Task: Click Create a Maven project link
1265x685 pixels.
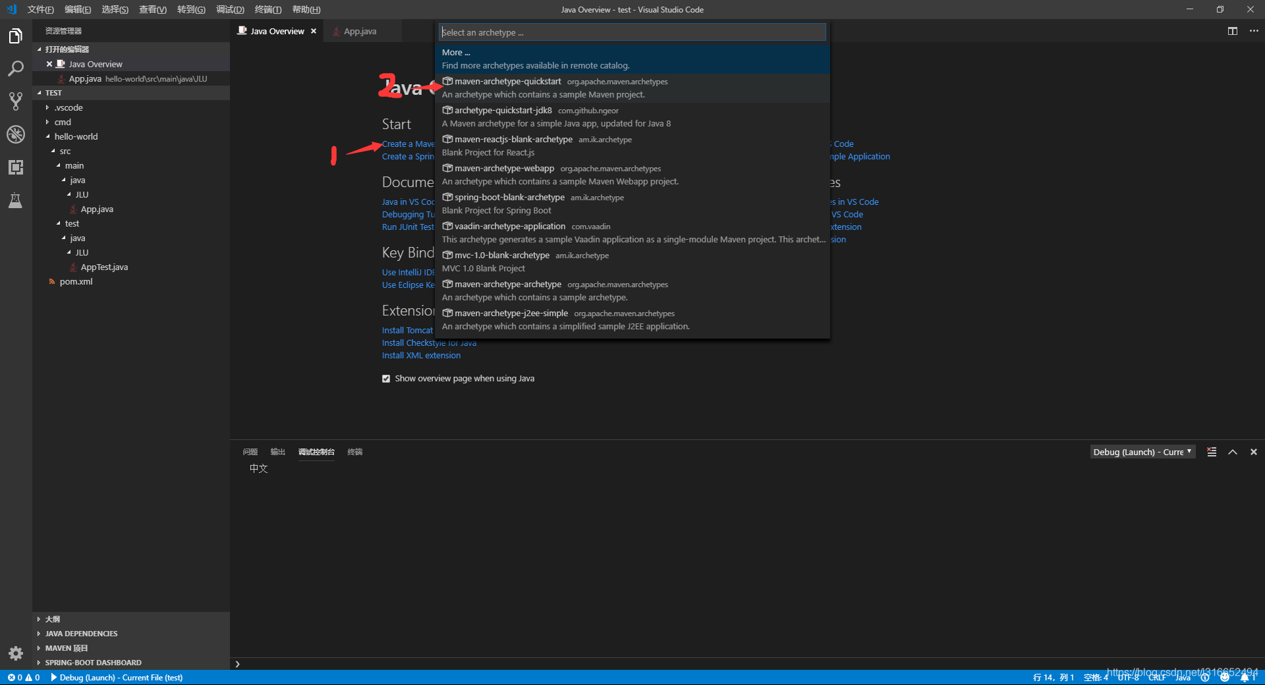Action: [x=408, y=144]
